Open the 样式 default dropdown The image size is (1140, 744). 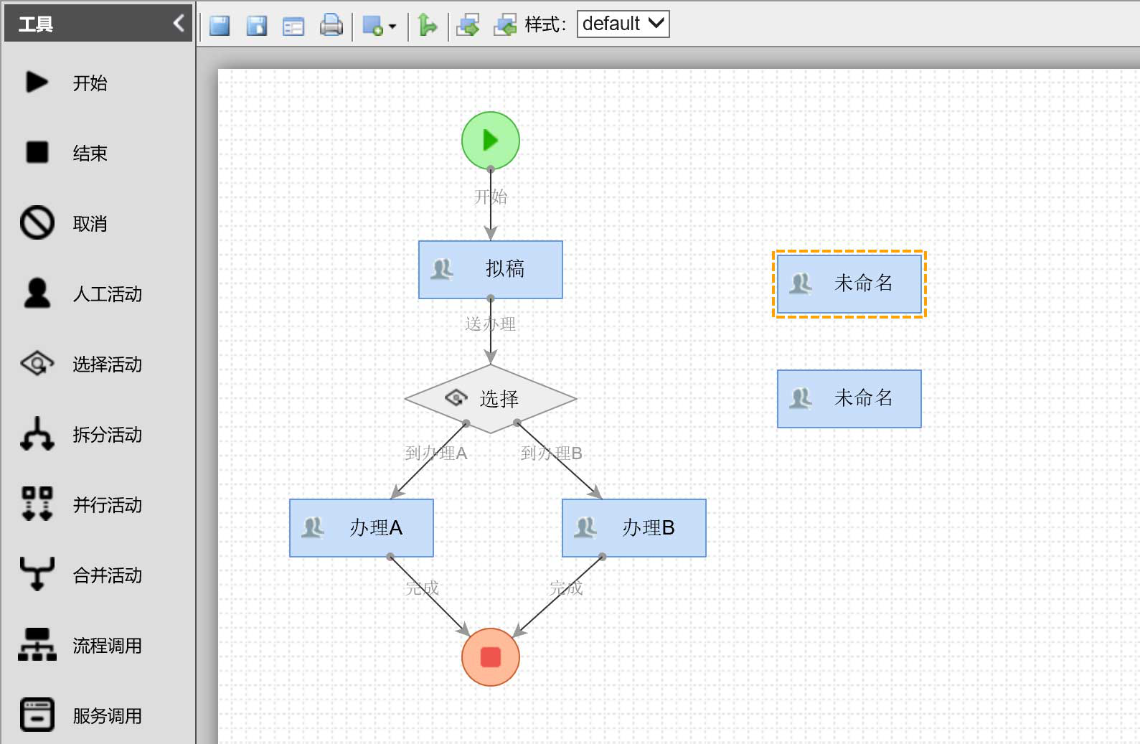[623, 24]
